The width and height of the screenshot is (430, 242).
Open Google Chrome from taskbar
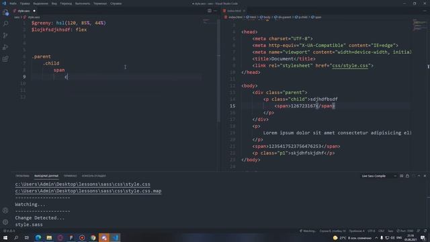(x=93, y=237)
